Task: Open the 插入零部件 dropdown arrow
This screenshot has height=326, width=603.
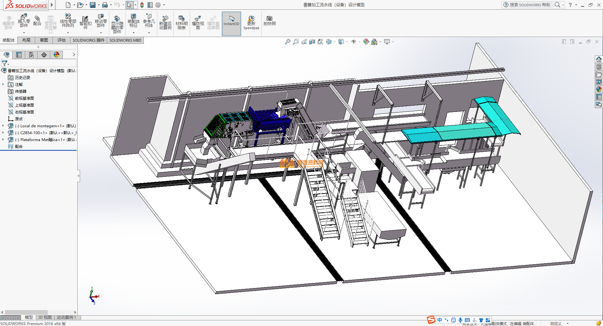Action: click(x=24, y=33)
